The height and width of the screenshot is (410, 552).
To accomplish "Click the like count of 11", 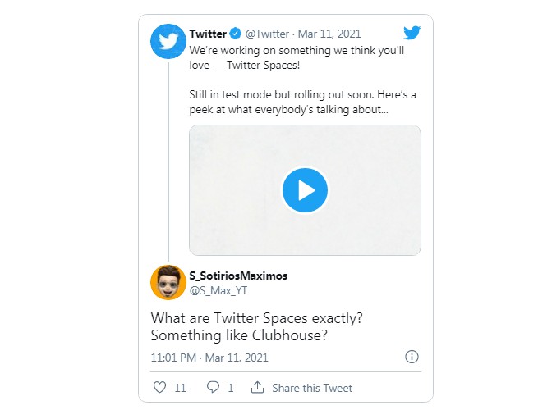I will click(x=180, y=388).
